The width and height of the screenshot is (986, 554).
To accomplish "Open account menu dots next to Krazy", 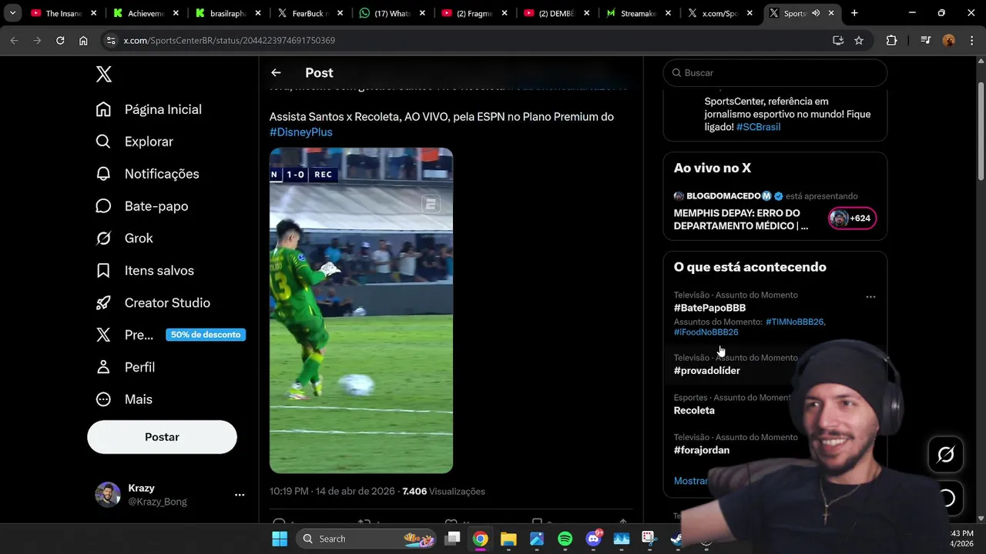I will click(x=240, y=495).
